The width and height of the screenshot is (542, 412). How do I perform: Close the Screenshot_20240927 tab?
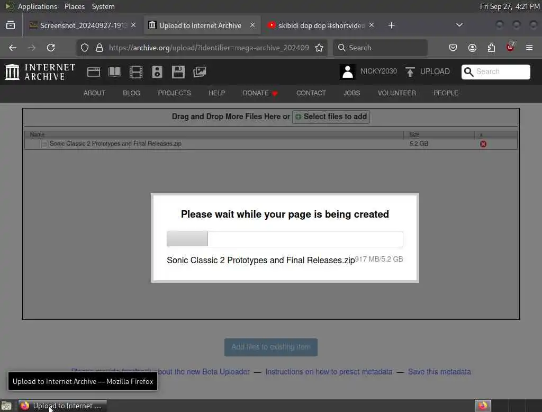(x=133, y=25)
